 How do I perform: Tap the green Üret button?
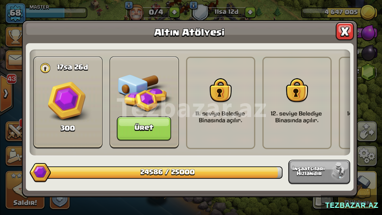coord(144,128)
